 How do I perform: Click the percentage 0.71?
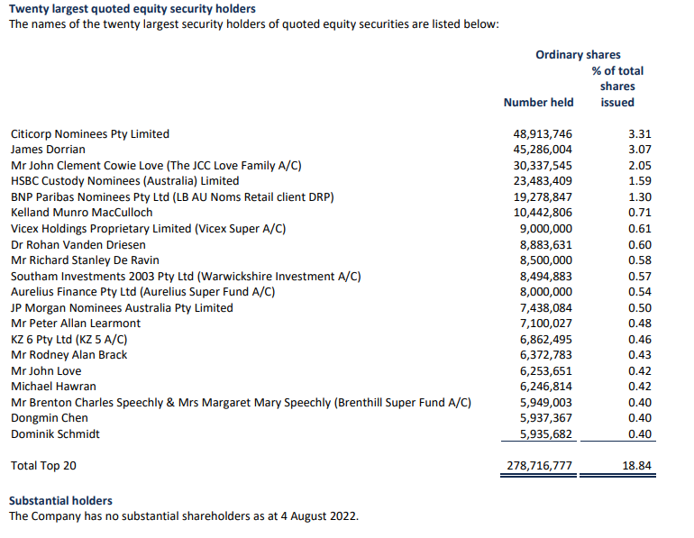tap(640, 213)
